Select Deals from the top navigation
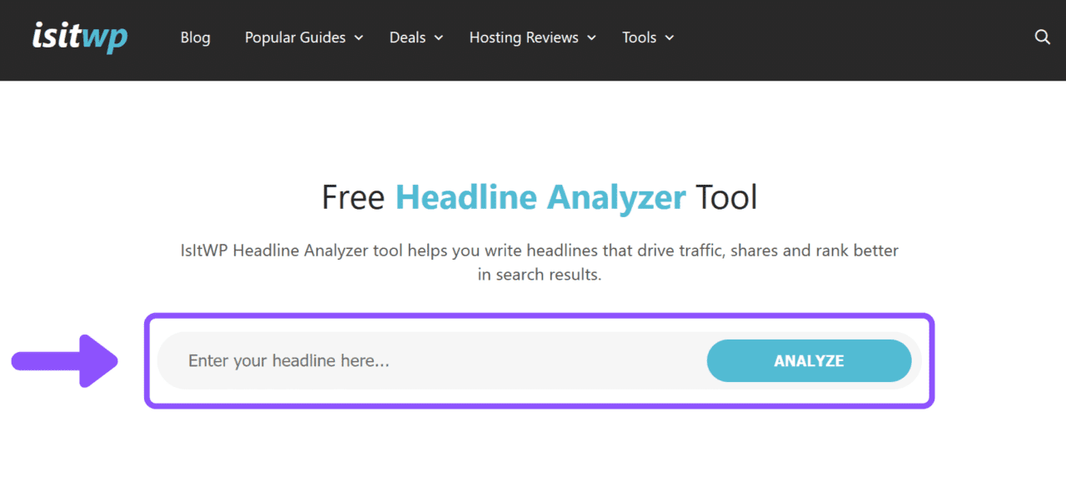1066x481 pixels. tap(407, 37)
